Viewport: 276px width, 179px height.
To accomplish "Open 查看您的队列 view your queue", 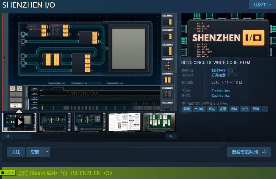I will click(x=249, y=152).
